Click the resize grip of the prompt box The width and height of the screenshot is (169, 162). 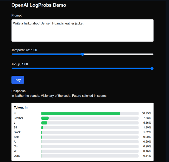click(x=152, y=40)
